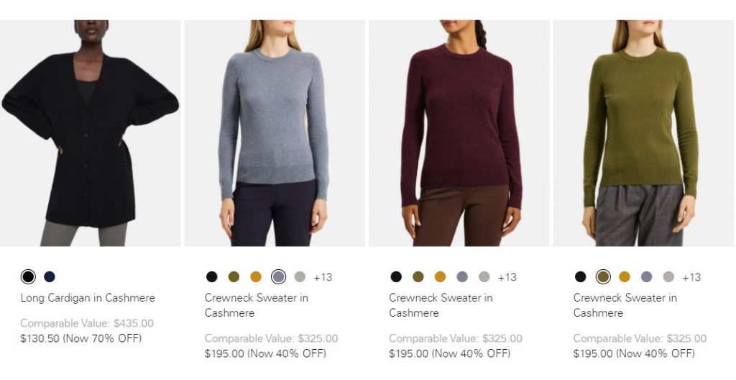
Task: Pick blue-gray swatch under burgundy Crewneck Sweater
Action: pyautogui.click(x=462, y=276)
